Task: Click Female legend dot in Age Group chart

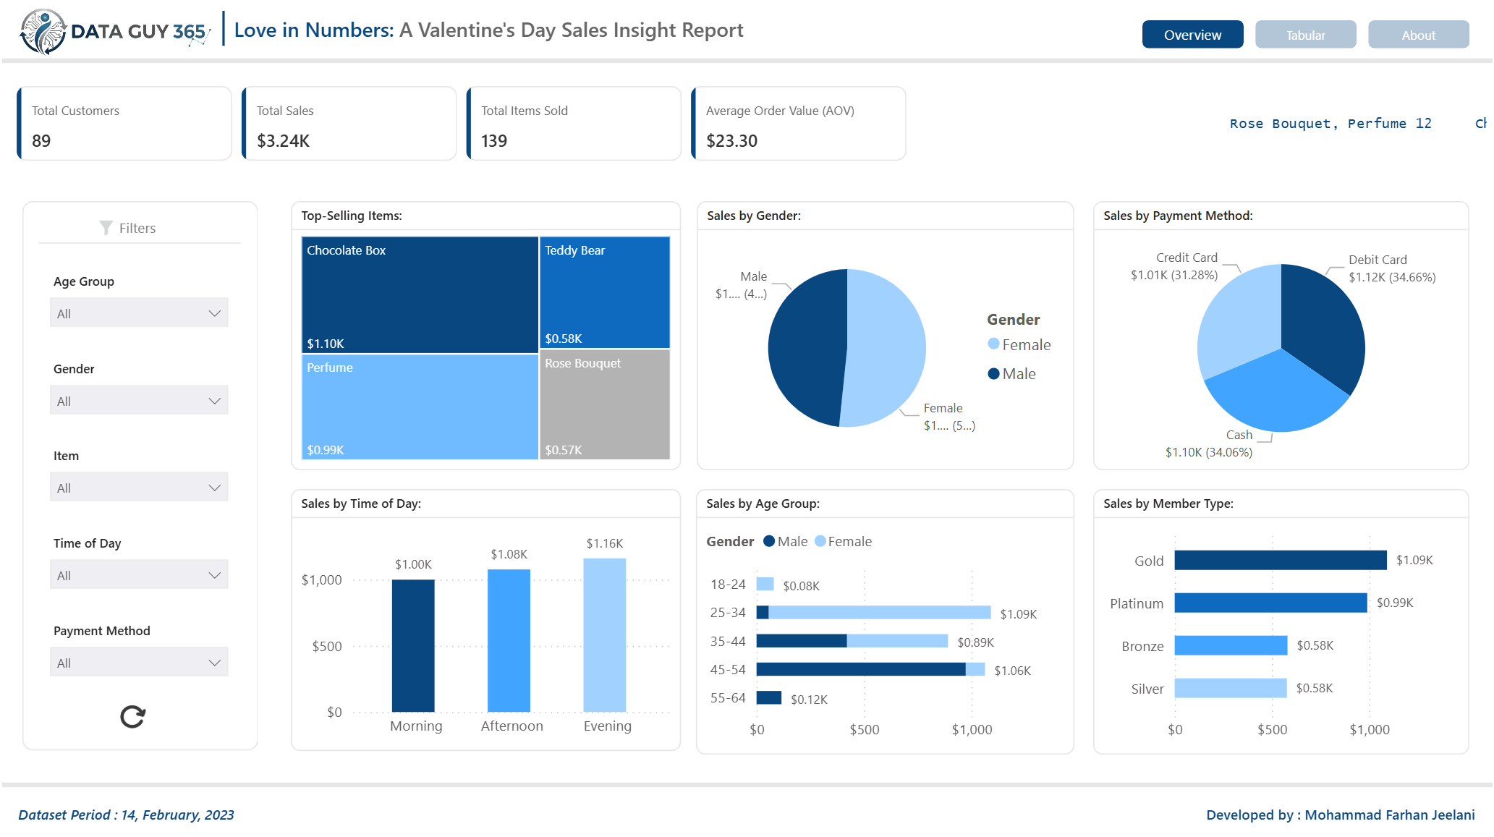Action: pyautogui.click(x=820, y=541)
